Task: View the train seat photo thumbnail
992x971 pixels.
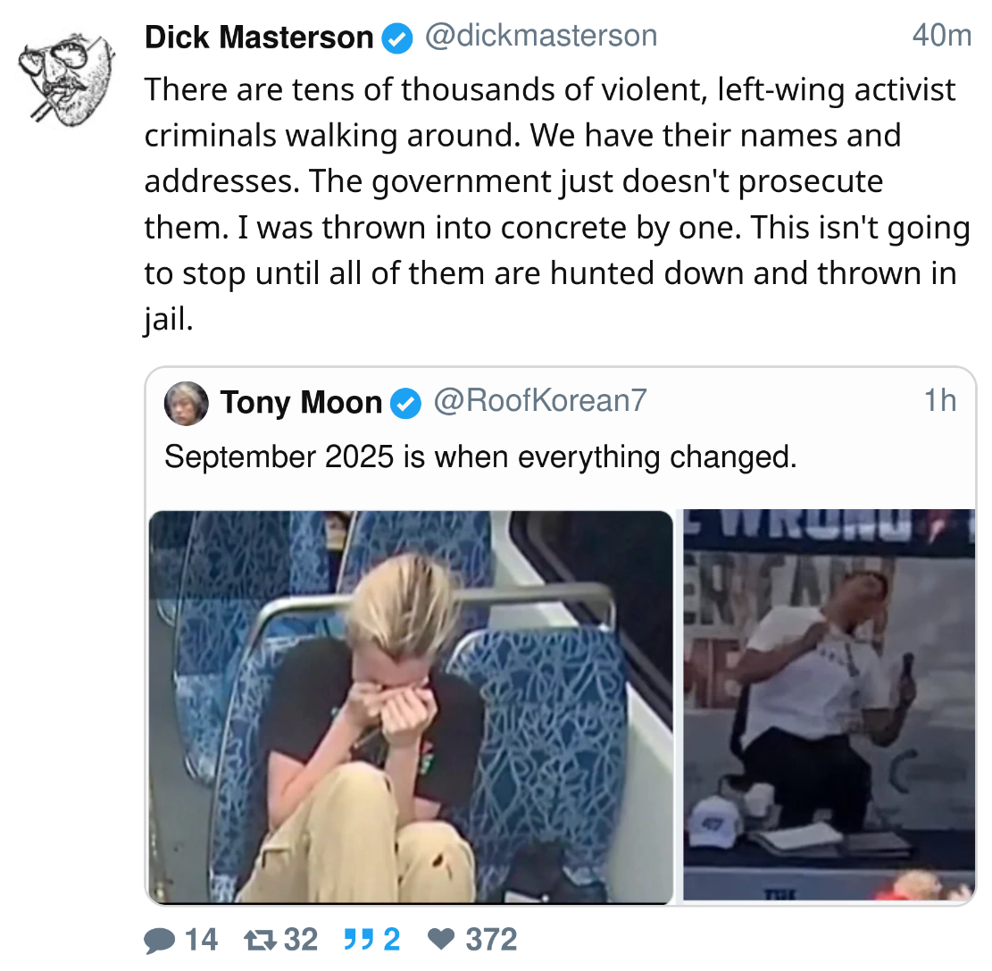Action: point(412,707)
